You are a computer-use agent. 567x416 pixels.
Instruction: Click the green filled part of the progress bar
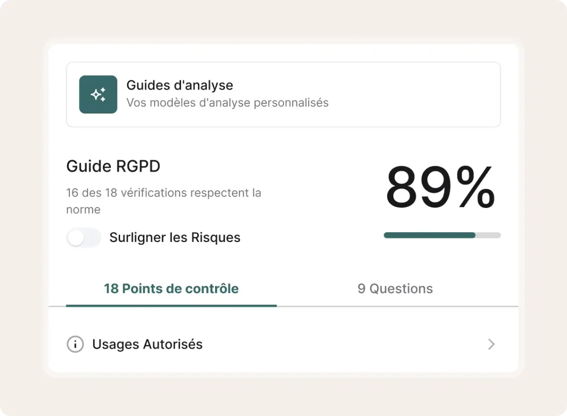click(428, 236)
